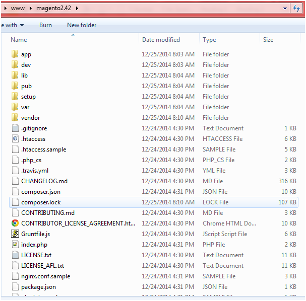Select the index.php file icon
The height and width of the screenshot is (301, 306).
point(15,245)
